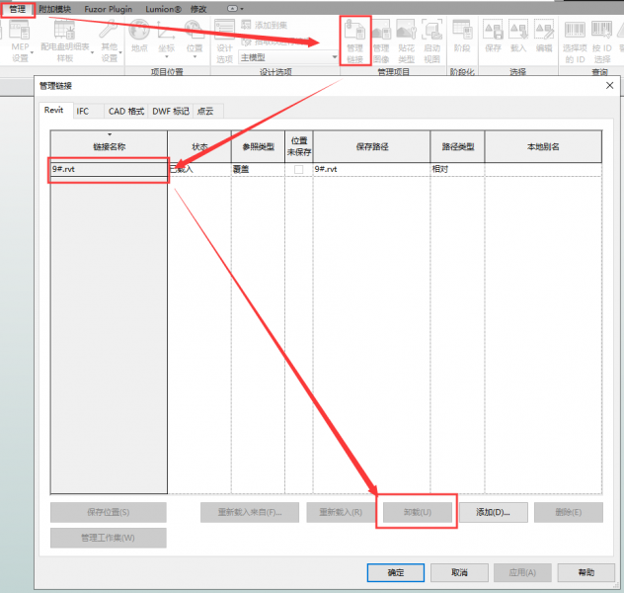Expand 配电盘明细表样板 dropdown arrow
624x593 pixels.
[93, 52]
